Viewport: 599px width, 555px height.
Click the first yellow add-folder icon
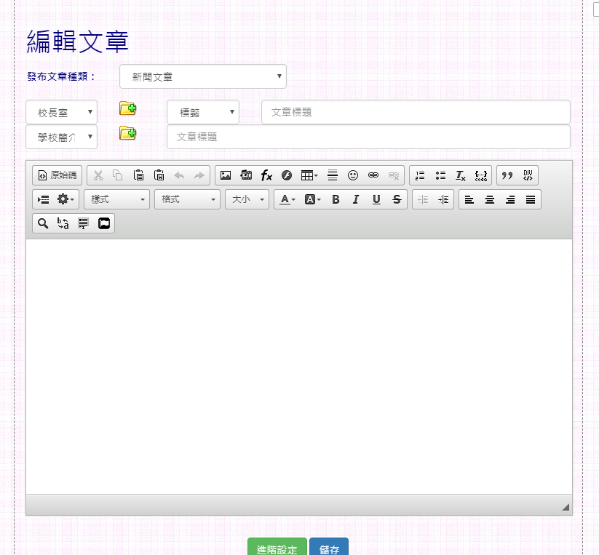point(128,109)
